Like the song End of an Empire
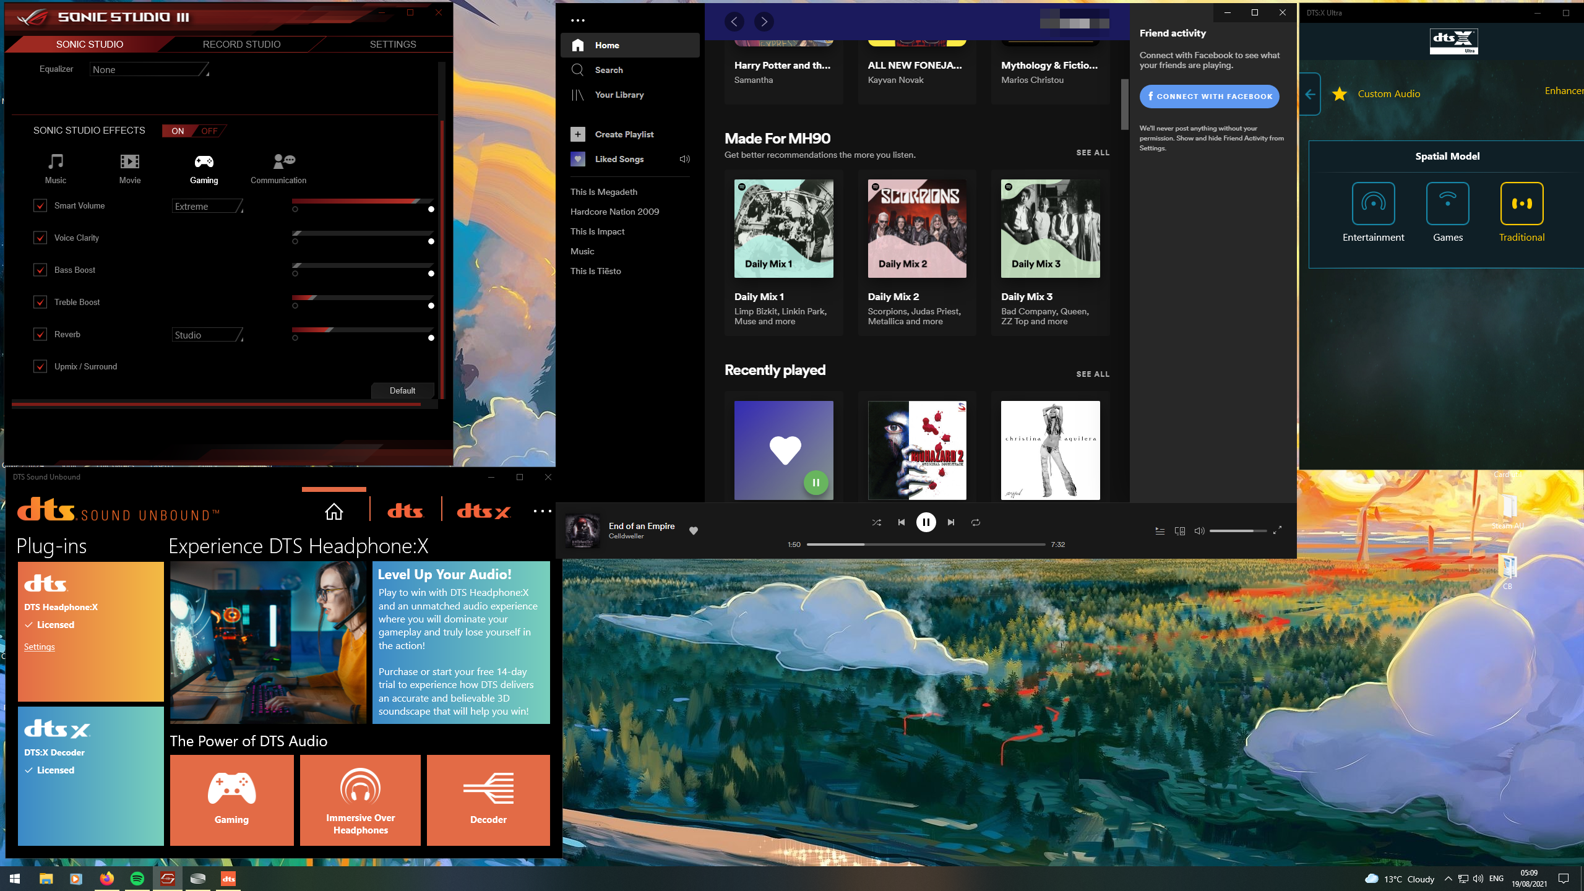This screenshot has width=1584, height=891. tap(694, 530)
